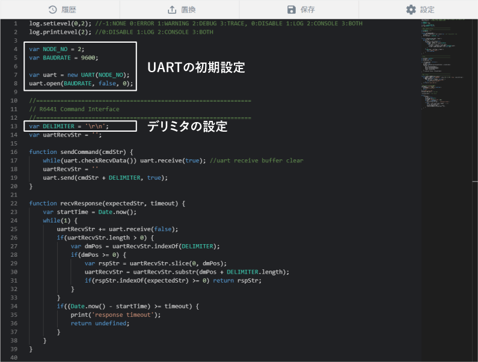
Task: Click 'if((Date.now() - startTime) >= timeout)' line
Action: pyautogui.click(x=127, y=306)
